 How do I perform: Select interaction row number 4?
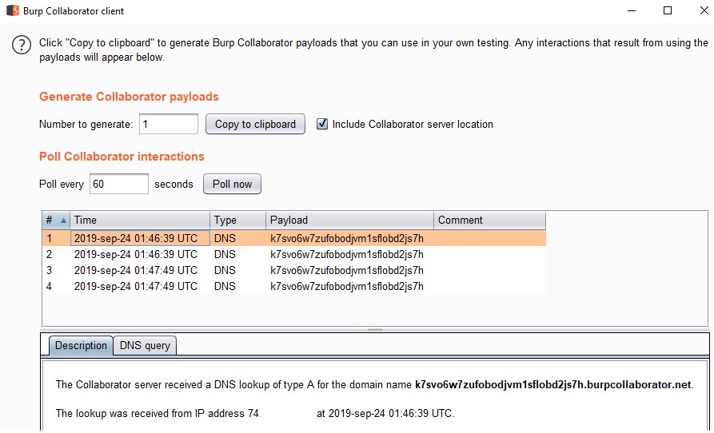click(x=294, y=286)
